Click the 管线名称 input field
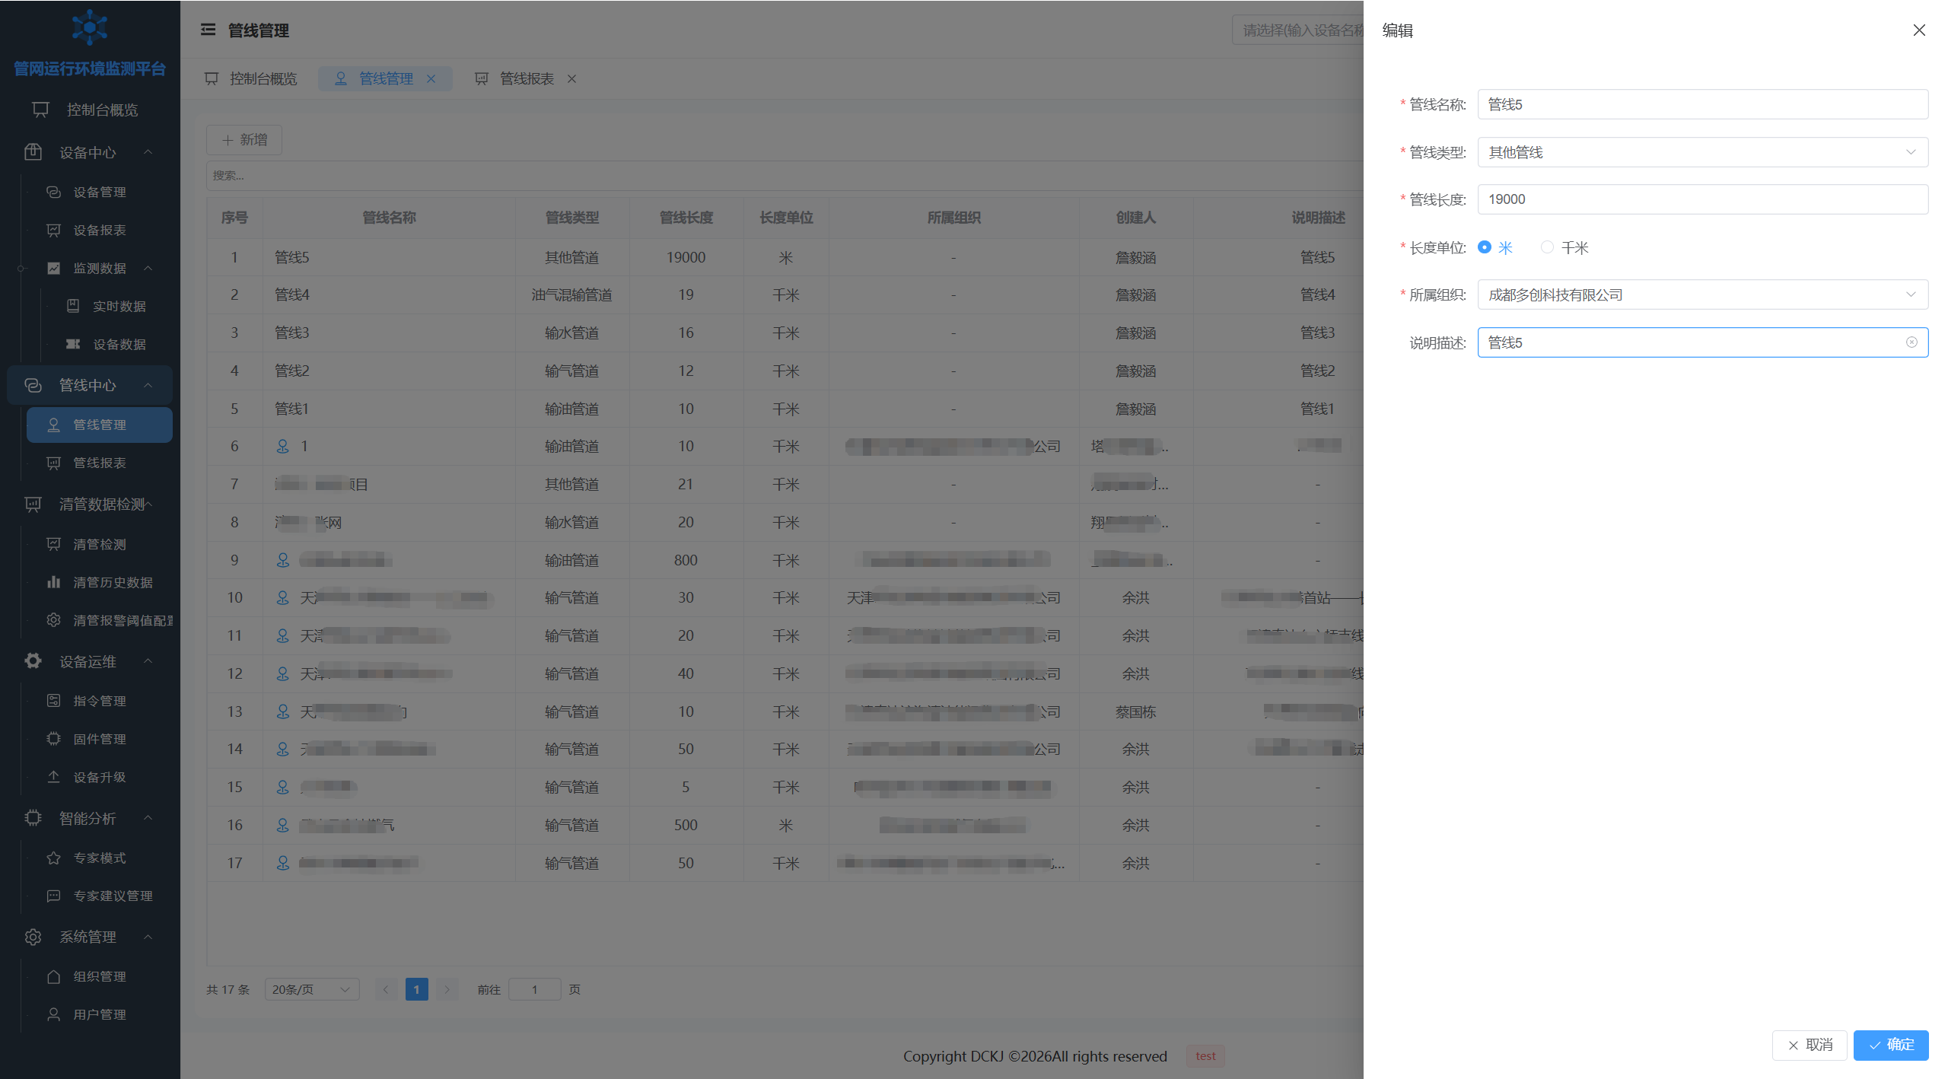 tap(1702, 104)
